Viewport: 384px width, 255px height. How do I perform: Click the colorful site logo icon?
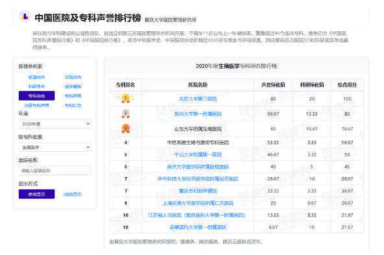(x=25, y=17)
